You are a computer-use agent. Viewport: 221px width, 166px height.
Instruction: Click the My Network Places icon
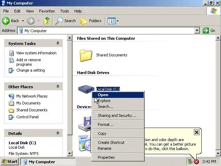(11, 96)
